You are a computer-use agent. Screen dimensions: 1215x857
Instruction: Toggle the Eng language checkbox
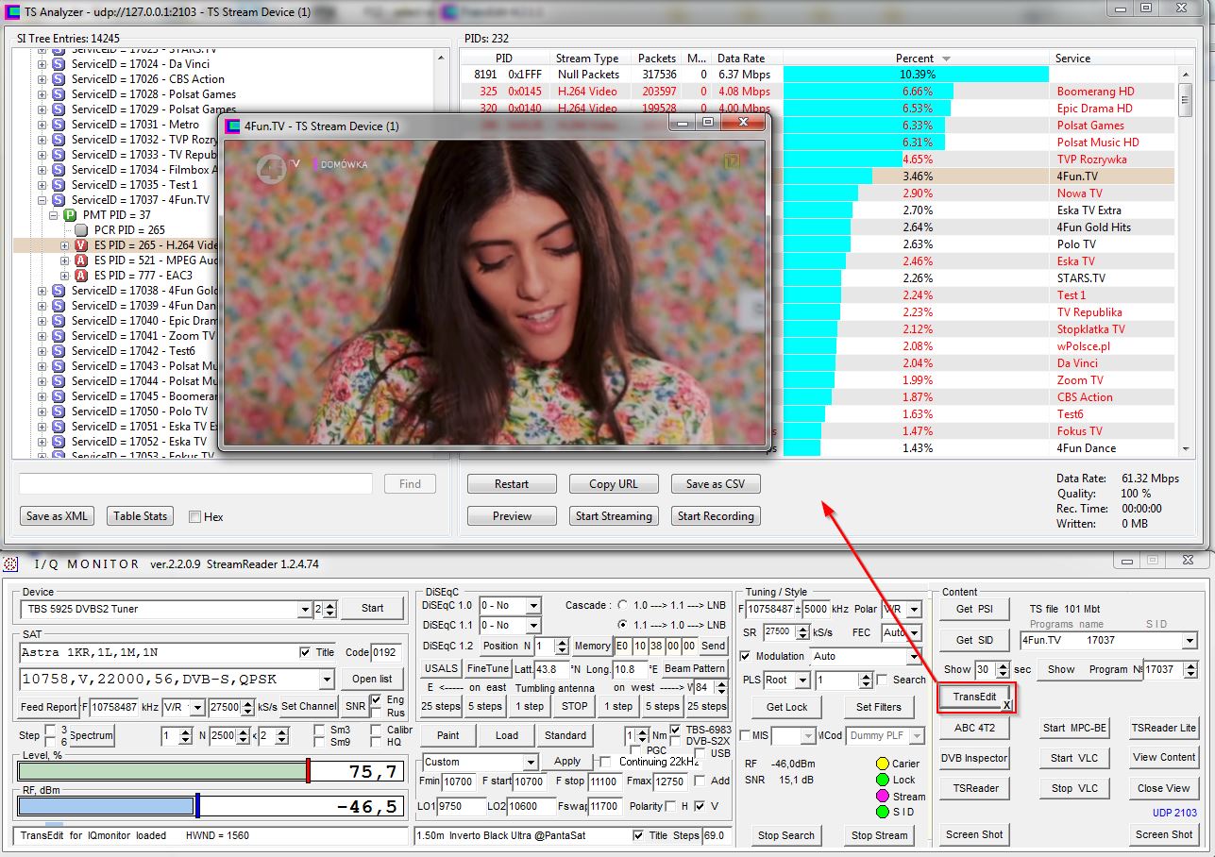coord(377,699)
